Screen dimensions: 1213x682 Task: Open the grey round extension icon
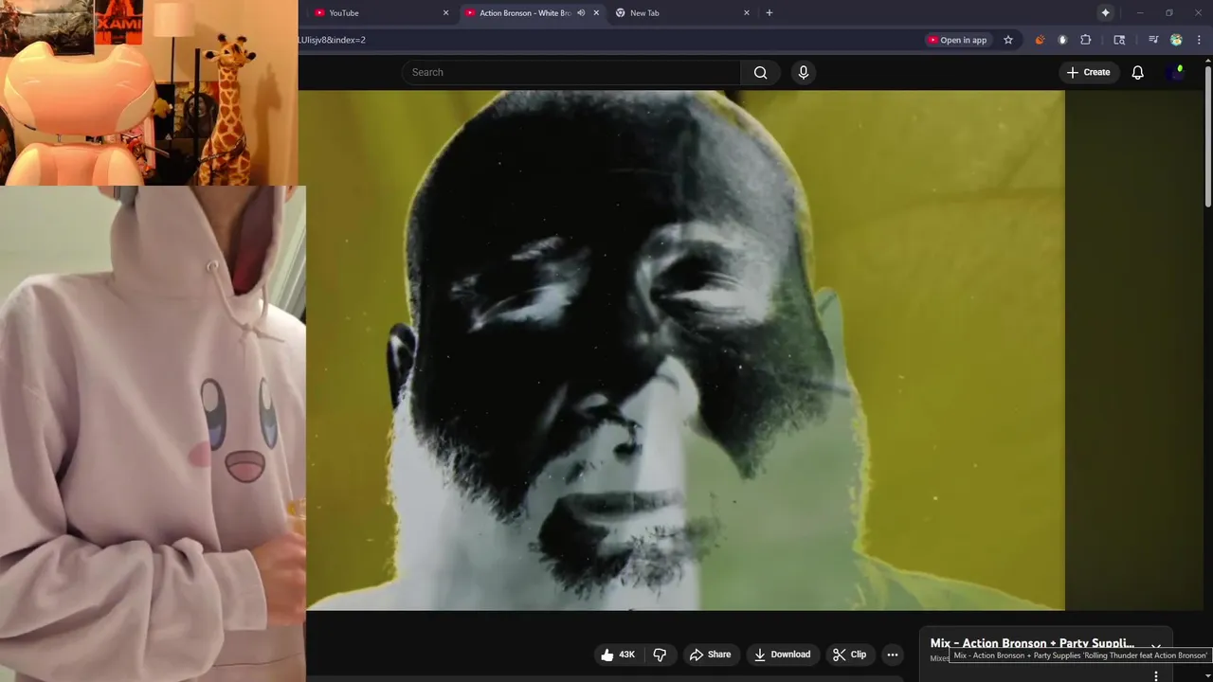click(1062, 40)
